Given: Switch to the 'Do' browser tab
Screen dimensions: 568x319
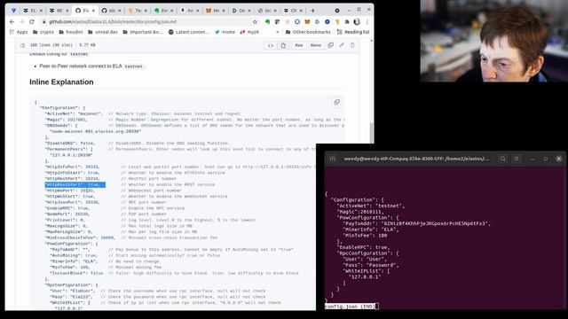Looking at the screenshot, I should [242, 11].
